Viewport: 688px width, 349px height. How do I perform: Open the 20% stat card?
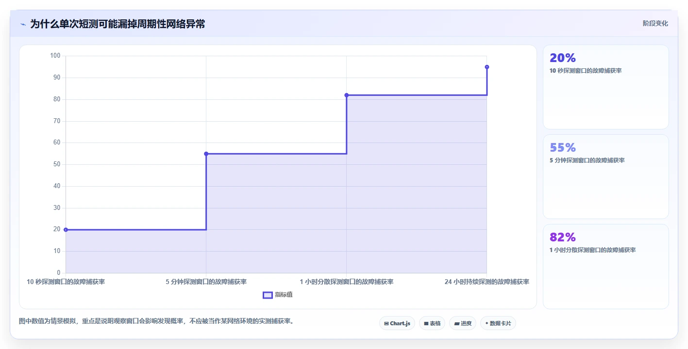pyautogui.click(x=605, y=87)
